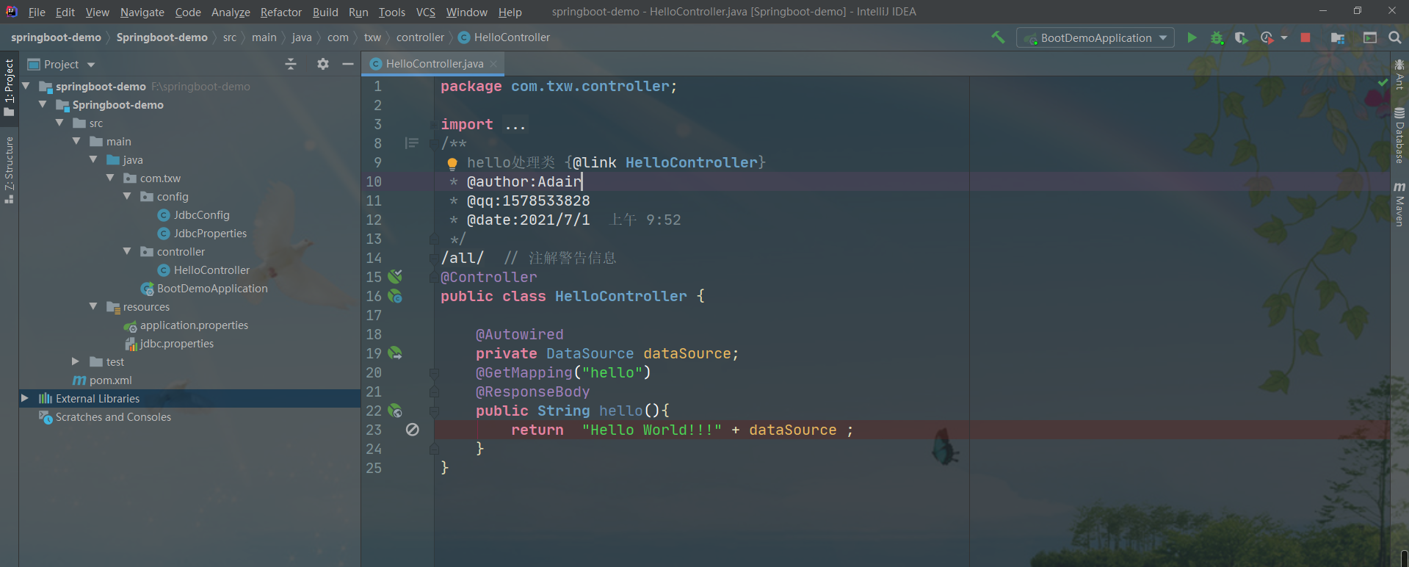Collapse the main folder arrow
This screenshot has width=1409, height=567.
76,141
